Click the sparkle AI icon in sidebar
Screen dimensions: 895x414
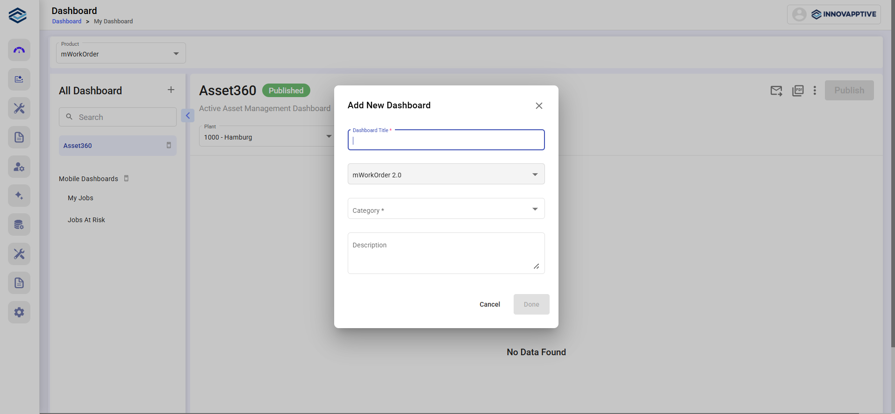(19, 196)
